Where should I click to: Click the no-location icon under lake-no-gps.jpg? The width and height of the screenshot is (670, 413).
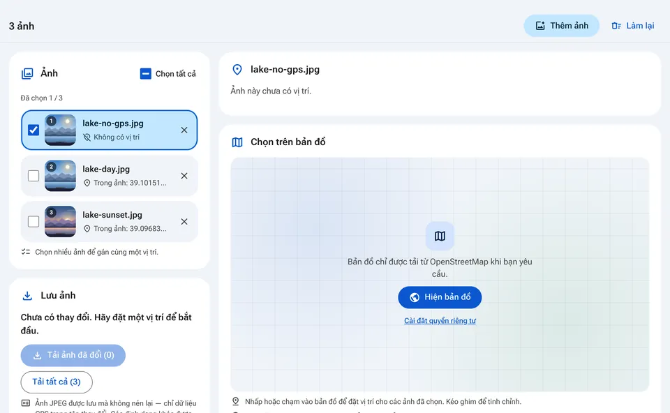point(87,137)
